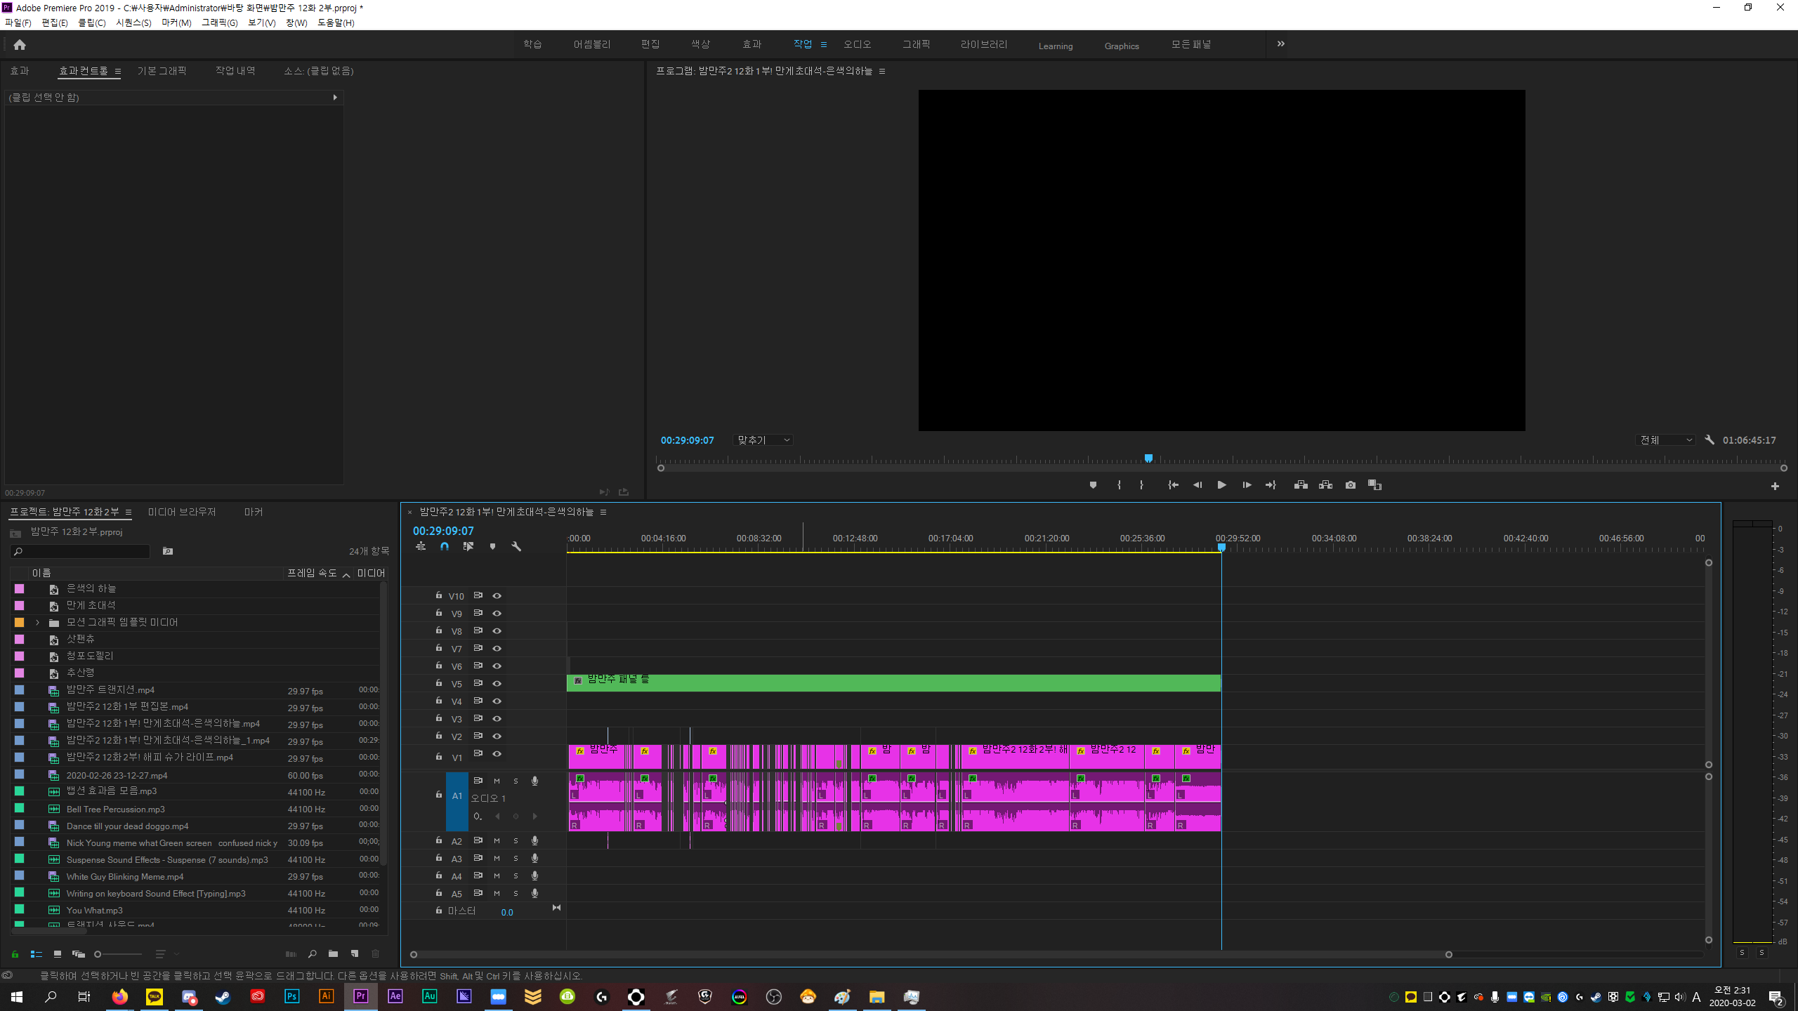
Task: Select the 오디오 workspace
Action: [857, 44]
